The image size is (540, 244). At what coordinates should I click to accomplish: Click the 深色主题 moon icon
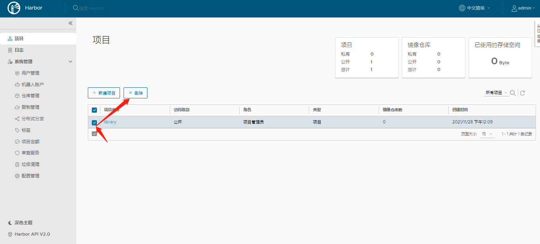coord(10,223)
